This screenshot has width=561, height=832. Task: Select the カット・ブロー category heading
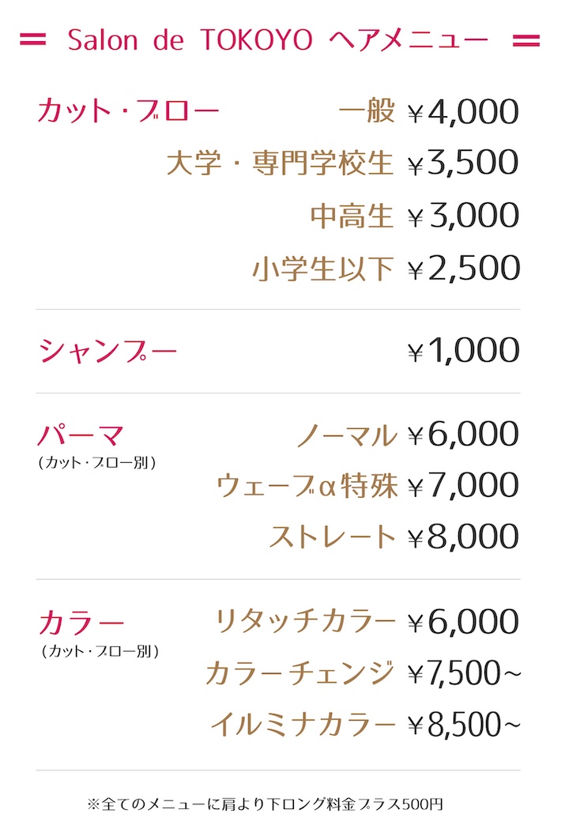pos(128,111)
